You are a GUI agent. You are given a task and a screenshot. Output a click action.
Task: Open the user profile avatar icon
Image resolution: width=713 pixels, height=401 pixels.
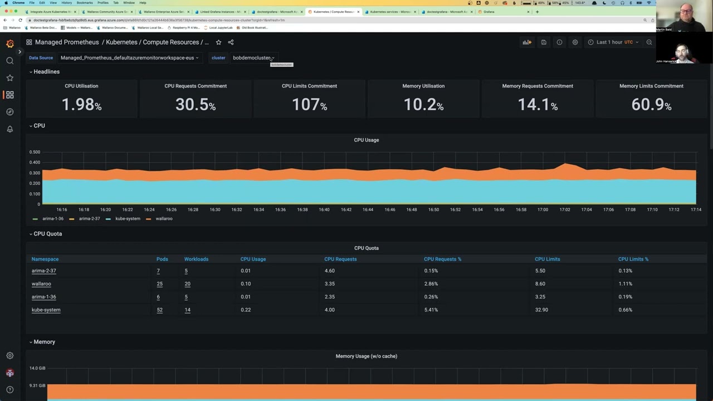10,373
